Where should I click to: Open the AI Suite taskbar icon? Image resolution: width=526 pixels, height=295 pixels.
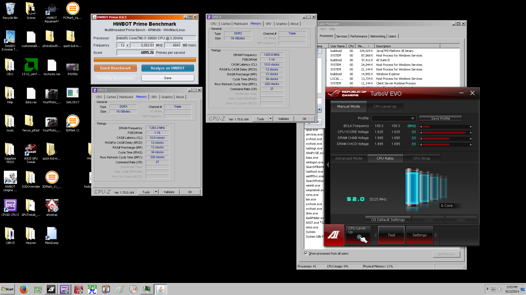pos(51,289)
